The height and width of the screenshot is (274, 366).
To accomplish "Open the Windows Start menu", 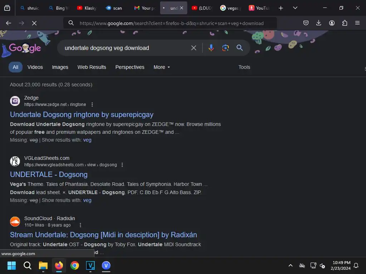I will coord(11,265).
